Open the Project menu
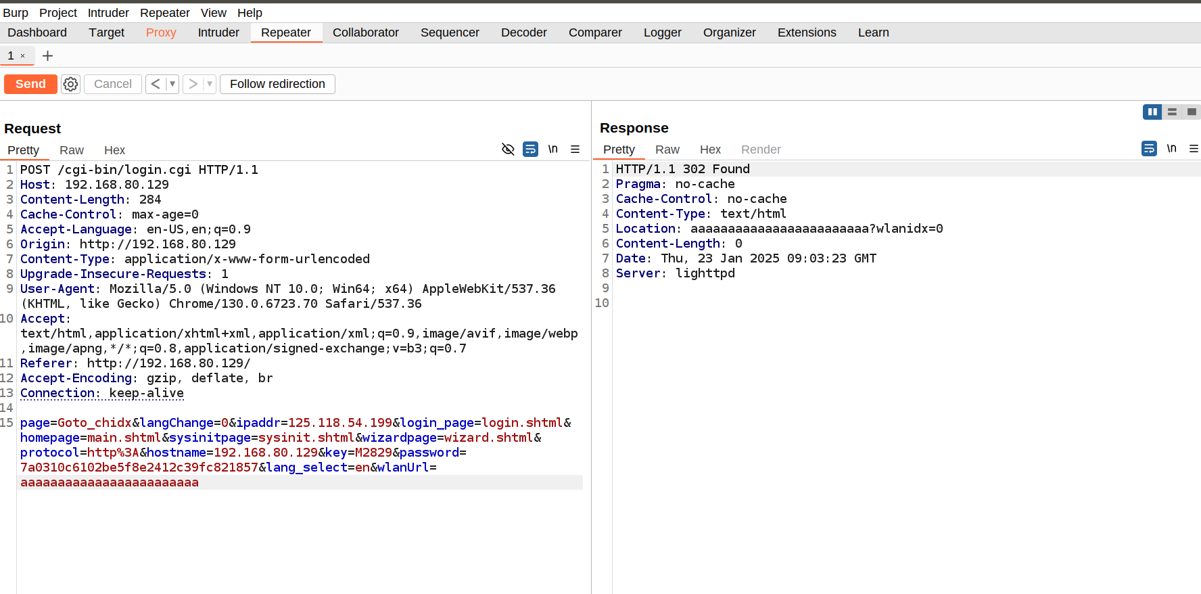This screenshot has height=594, width=1201. point(58,13)
